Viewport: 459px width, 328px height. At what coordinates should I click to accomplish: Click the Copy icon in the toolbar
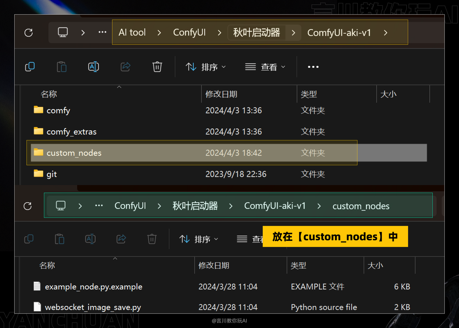[x=30, y=66]
